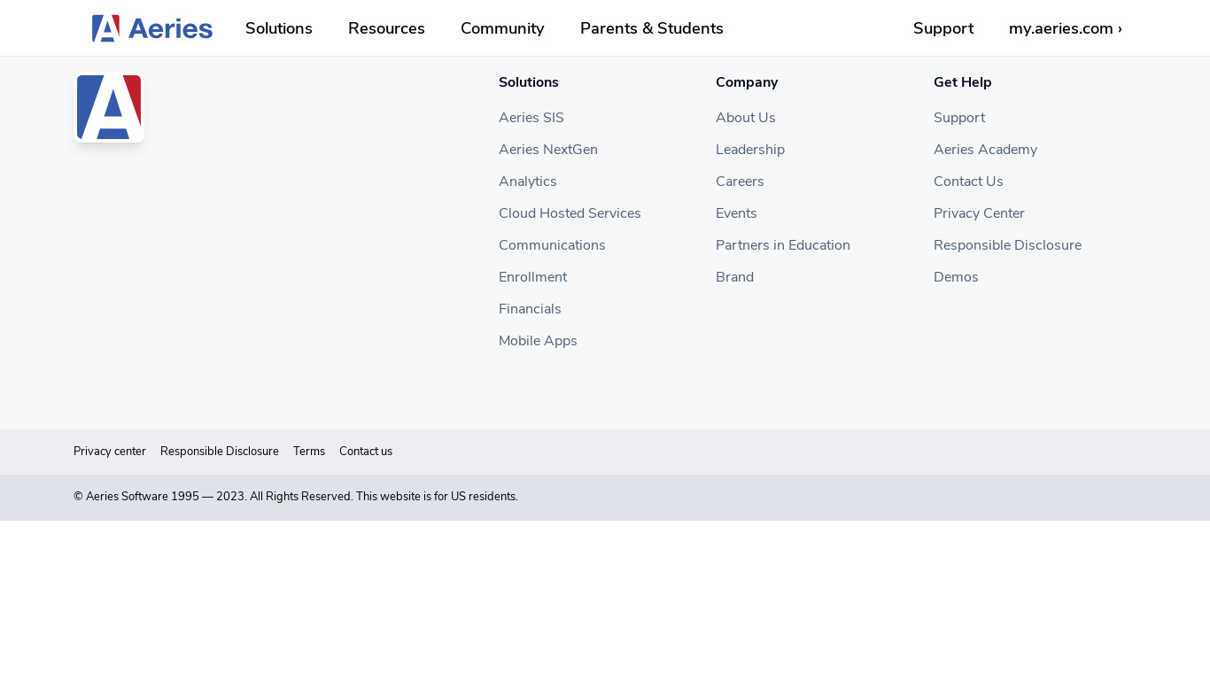
Task: View the Careers page
Action: pyautogui.click(x=740, y=182)
